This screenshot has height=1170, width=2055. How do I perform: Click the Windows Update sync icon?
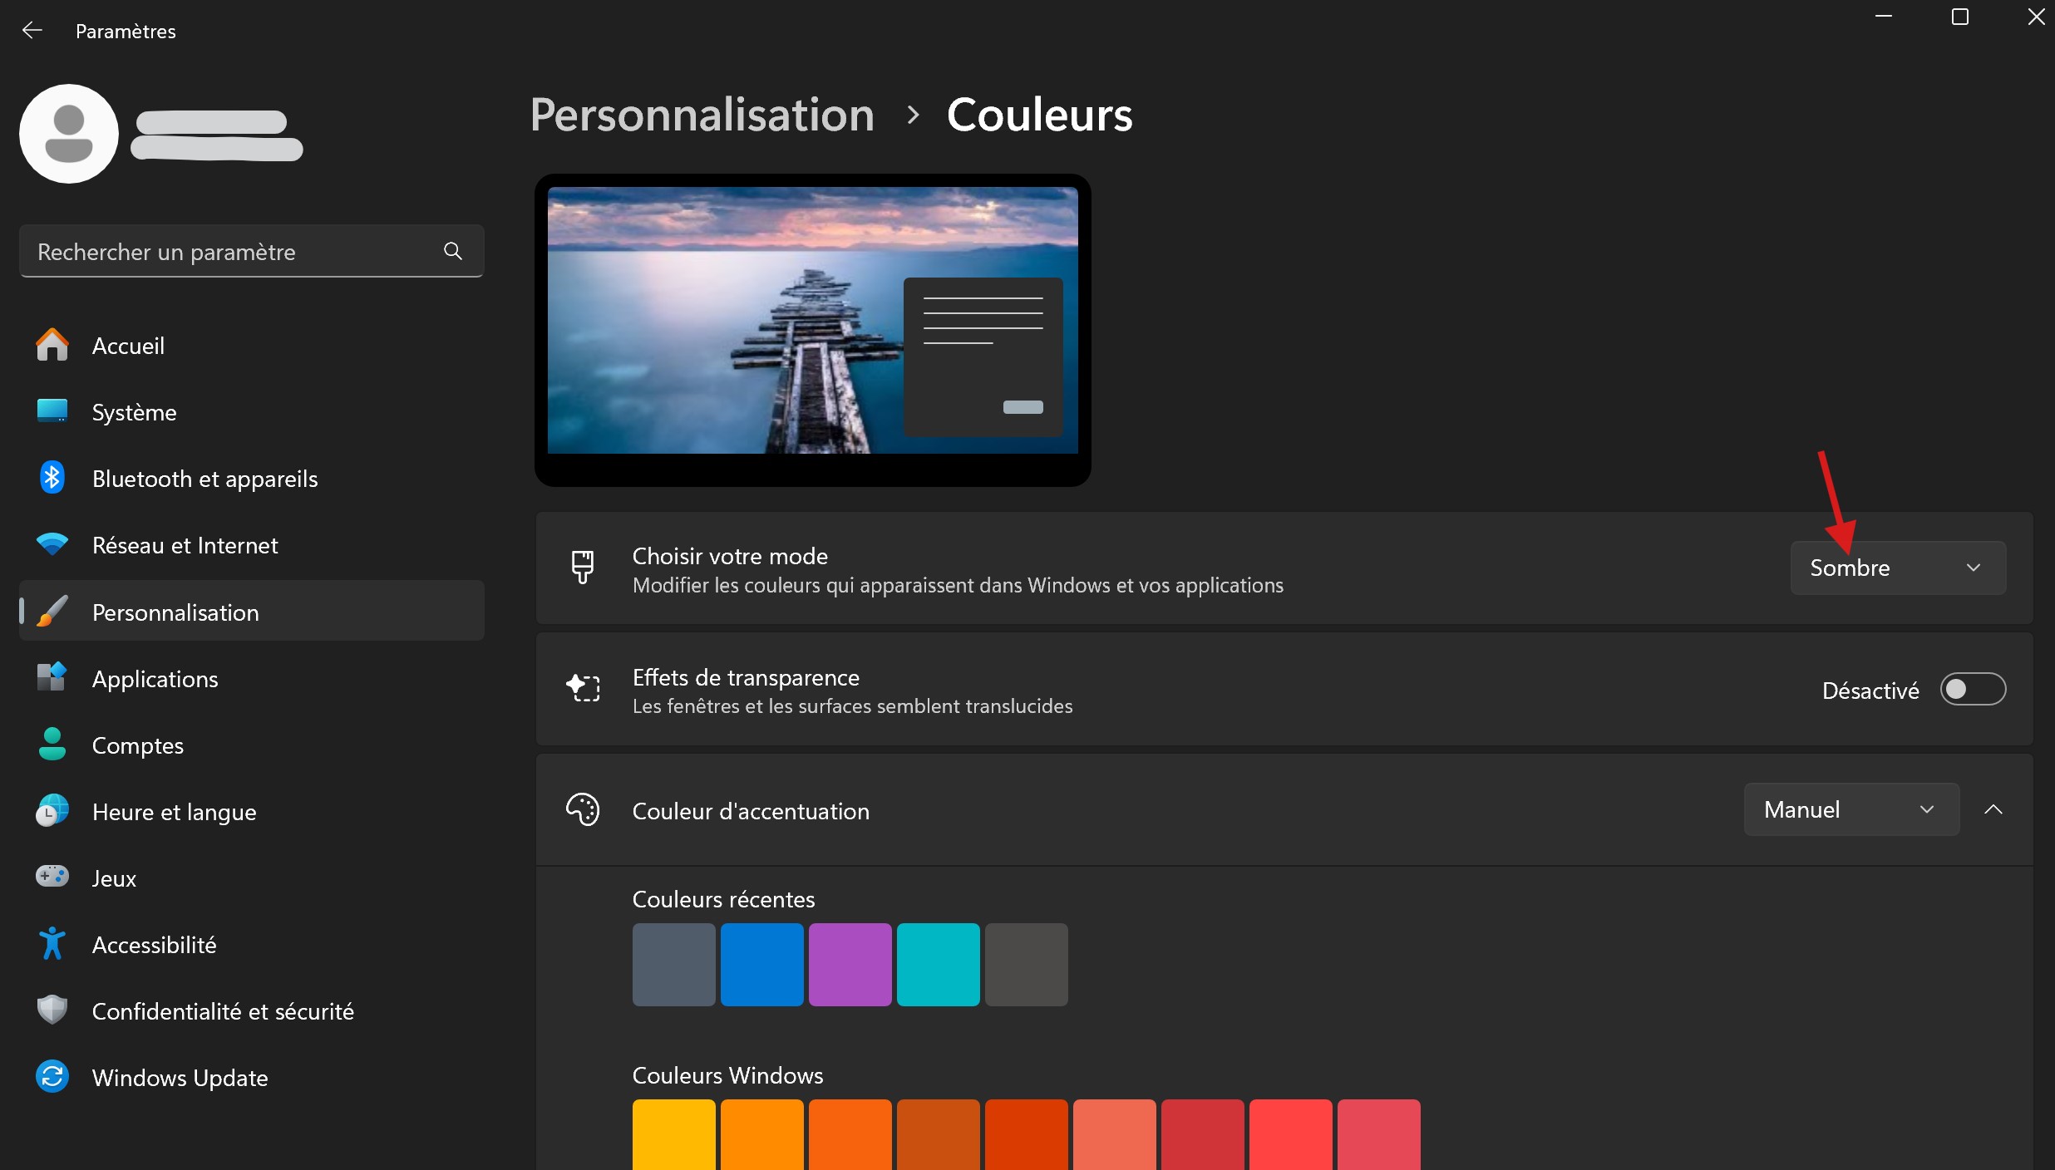pos(52,1077)
